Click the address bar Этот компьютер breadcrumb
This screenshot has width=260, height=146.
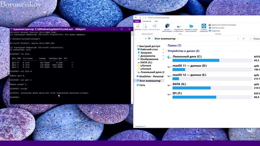click(x=165, y=39)
